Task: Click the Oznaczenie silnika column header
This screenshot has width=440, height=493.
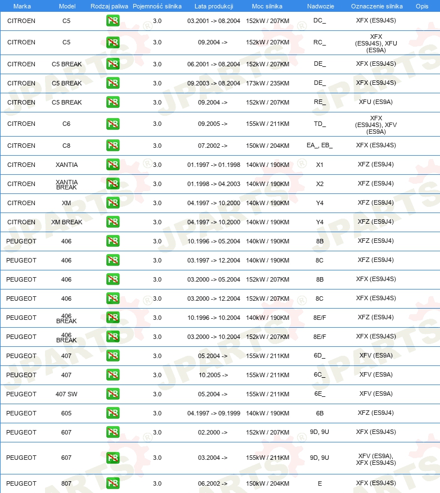Action: 377,6
